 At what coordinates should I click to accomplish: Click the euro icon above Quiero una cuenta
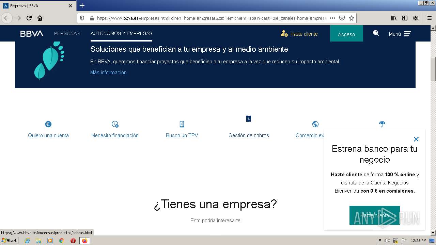pos(48,124)
